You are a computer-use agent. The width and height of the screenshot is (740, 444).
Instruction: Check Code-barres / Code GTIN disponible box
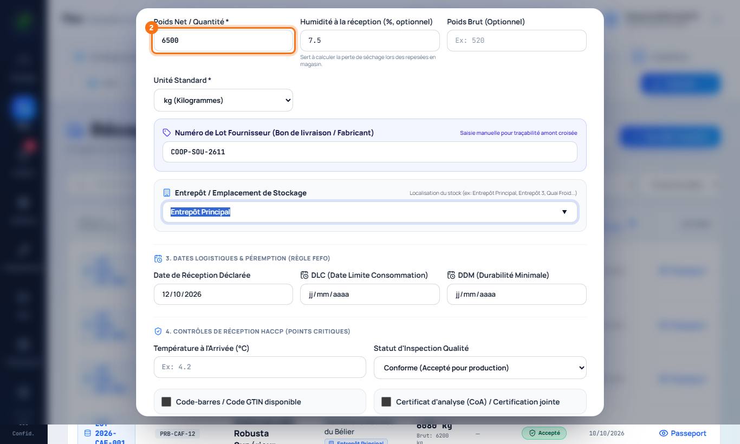(x=166, y=402)
